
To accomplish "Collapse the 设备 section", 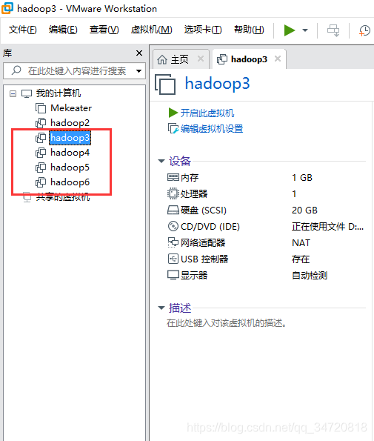I will [x=161, y=161].
